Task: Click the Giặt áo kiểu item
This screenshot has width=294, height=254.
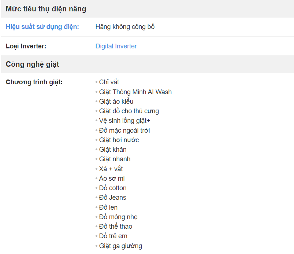Action: click(116, 102)
